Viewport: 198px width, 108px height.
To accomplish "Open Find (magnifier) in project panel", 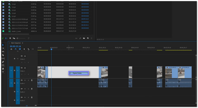I will click(x=80, y=38).
